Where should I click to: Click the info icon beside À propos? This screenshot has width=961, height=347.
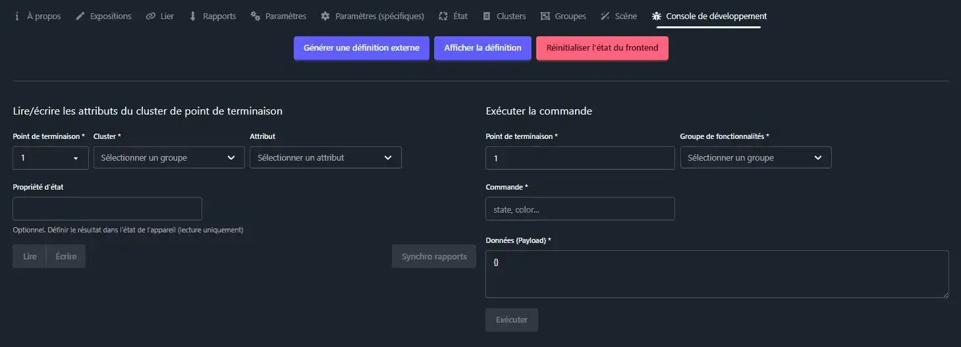(16, 16)
